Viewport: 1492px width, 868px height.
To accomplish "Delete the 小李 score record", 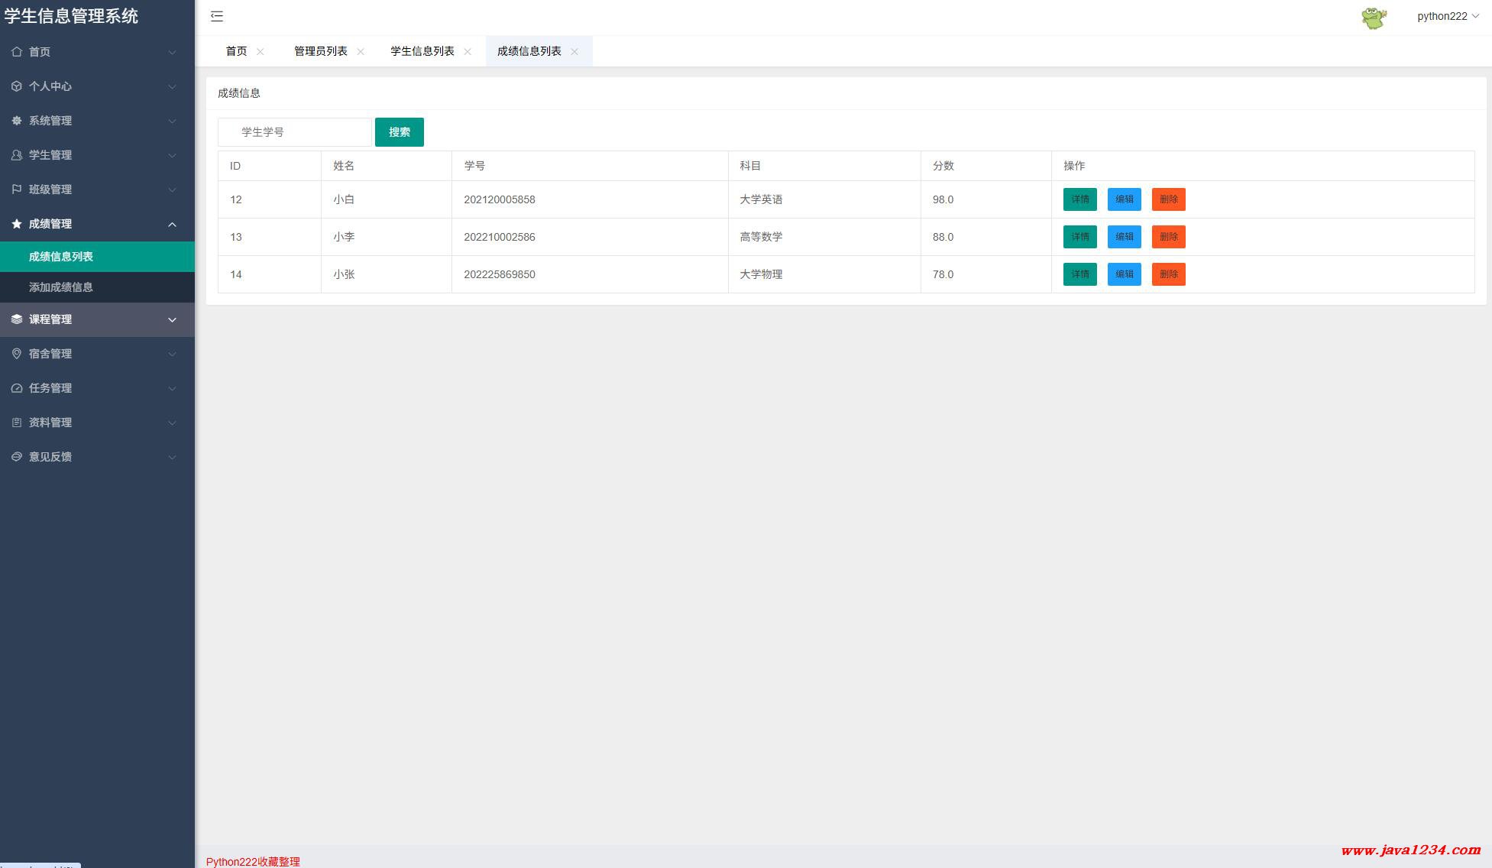I will [x=1168, y=237].
